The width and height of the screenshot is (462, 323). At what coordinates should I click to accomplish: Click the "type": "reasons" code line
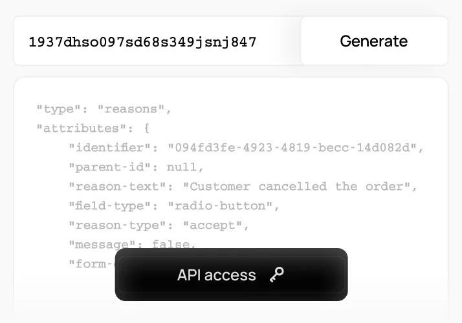tap(104, 109)
